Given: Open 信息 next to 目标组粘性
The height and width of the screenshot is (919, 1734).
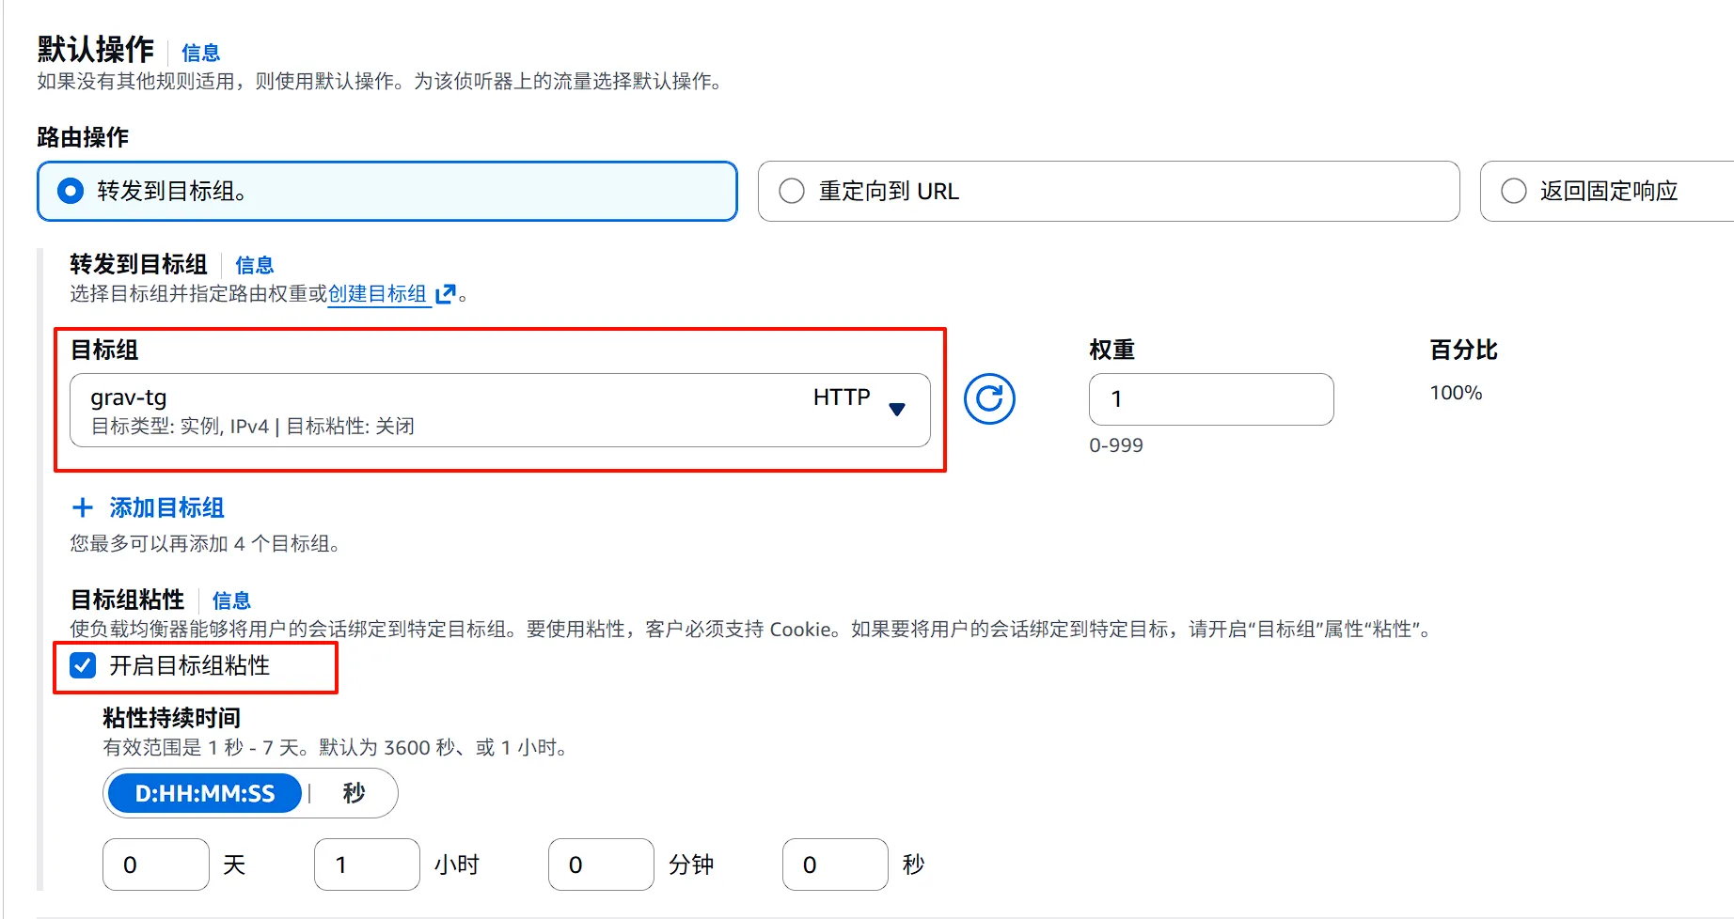Looking at the screenshot, I should click(231, 600).
